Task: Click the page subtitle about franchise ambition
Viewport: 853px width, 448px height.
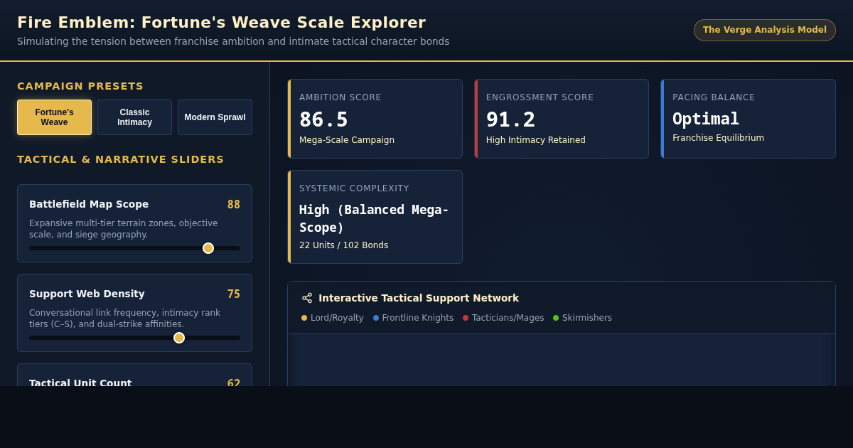Action: pyautogui.click(x=233, y=41)
